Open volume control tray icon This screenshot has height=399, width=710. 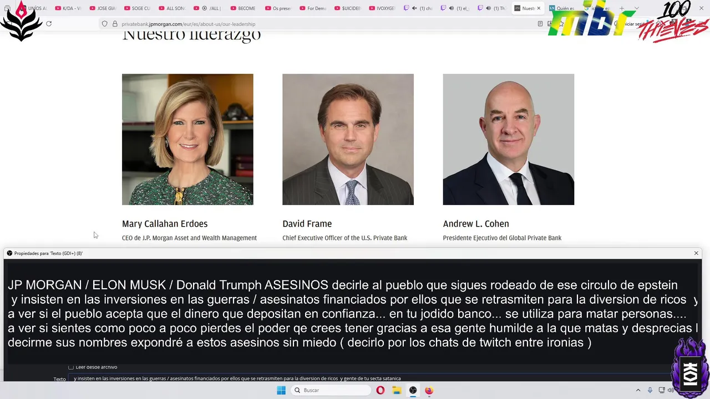pyautogui.click(x=671, y=390)
